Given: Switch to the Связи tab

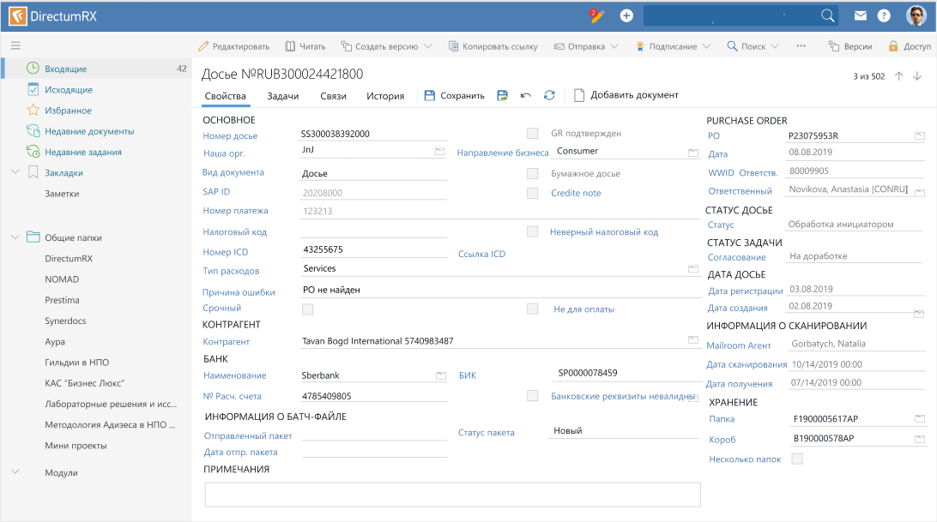Looking at the screenshot, I should pos(333,95).
